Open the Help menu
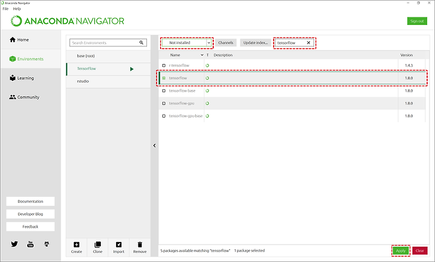This screenshot has width=435, height=262. (x=17, y=8)
